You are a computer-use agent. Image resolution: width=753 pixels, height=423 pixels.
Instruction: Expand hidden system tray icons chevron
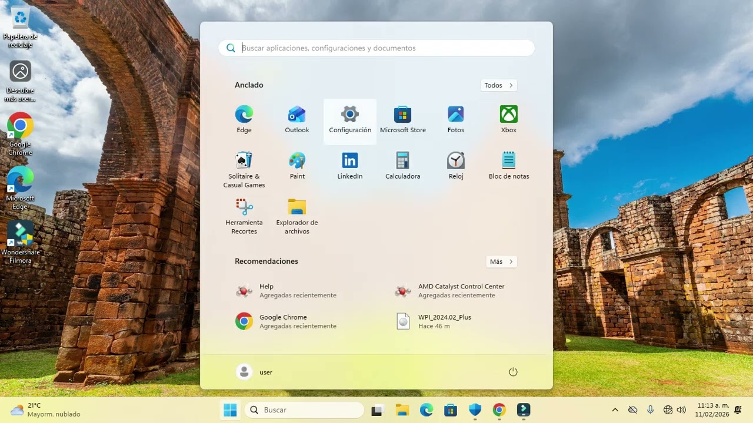coord(615,410)
